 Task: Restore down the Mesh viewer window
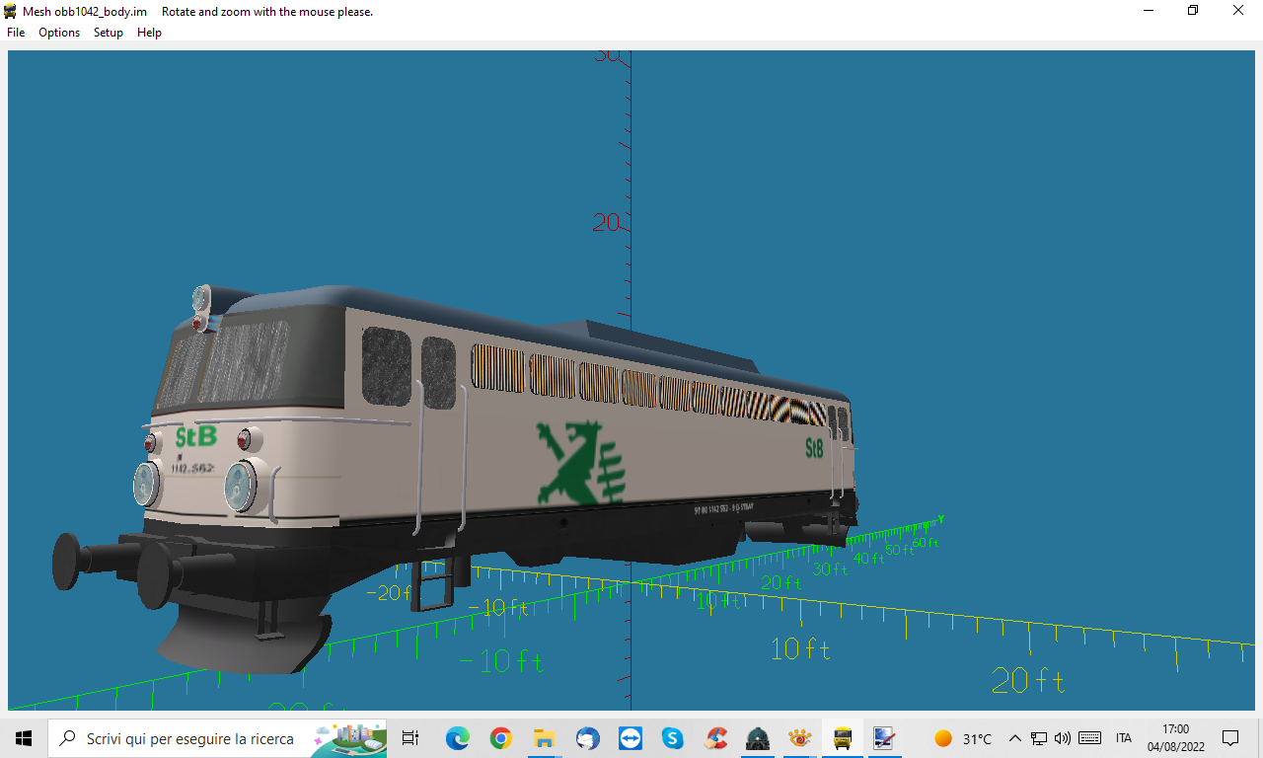(x=1193, y=11)
